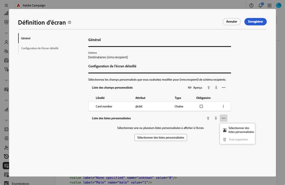Click the Chaîne type cell
This screenshot has height=185, width=285.
(179, 106)
